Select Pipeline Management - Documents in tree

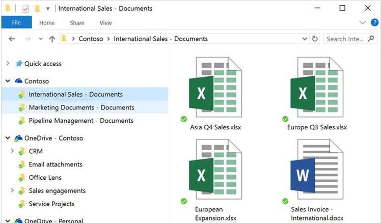pos(81,121)
